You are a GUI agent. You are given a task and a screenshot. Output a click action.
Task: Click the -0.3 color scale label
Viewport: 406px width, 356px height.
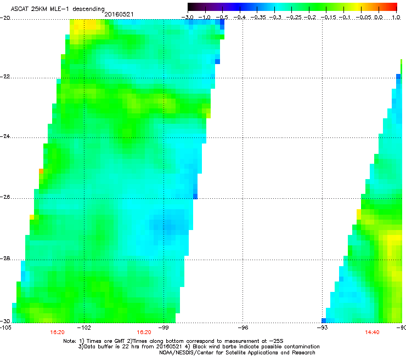tap(275, 18)
